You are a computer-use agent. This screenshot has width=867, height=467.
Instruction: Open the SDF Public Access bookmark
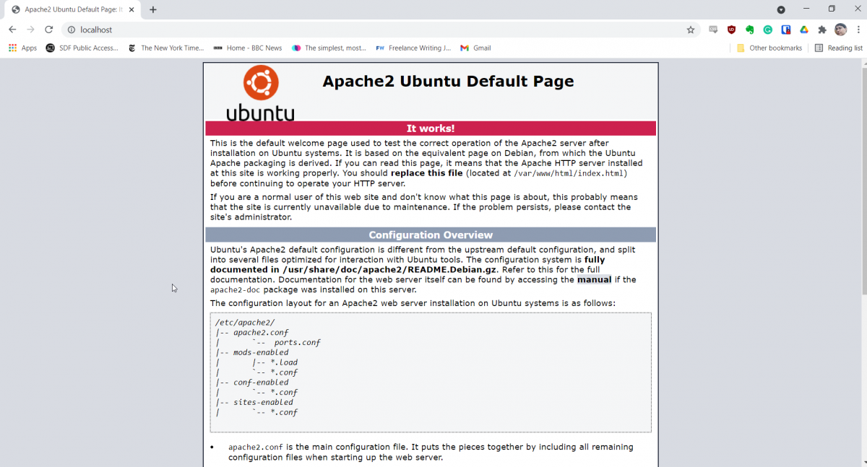point(82,48)
